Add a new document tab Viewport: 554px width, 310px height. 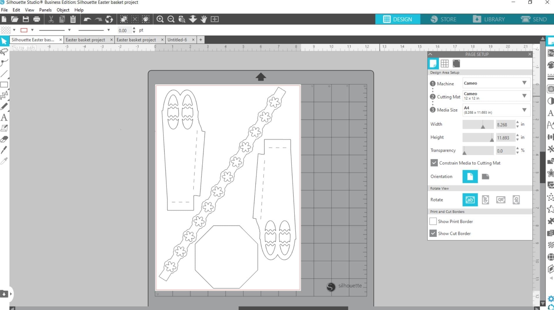point(201,40)
